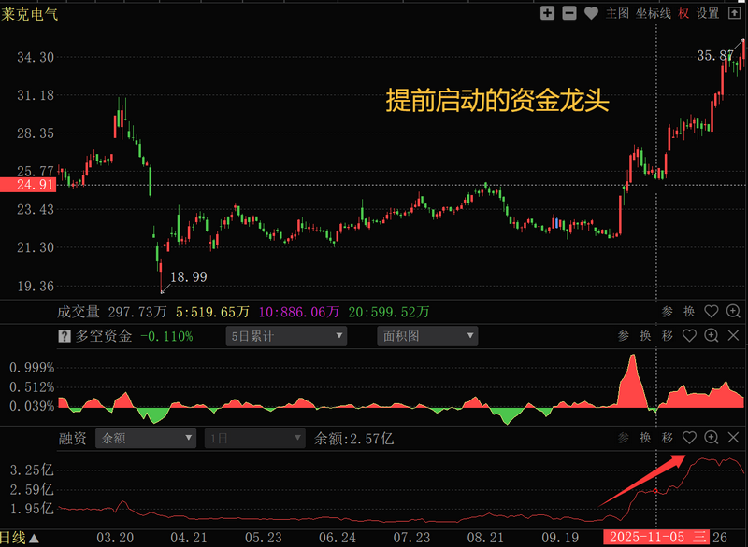Select the heart favorite icon in top toolbar
The width and height of the screenshot is (748, 547).
(x=590, y=14)
